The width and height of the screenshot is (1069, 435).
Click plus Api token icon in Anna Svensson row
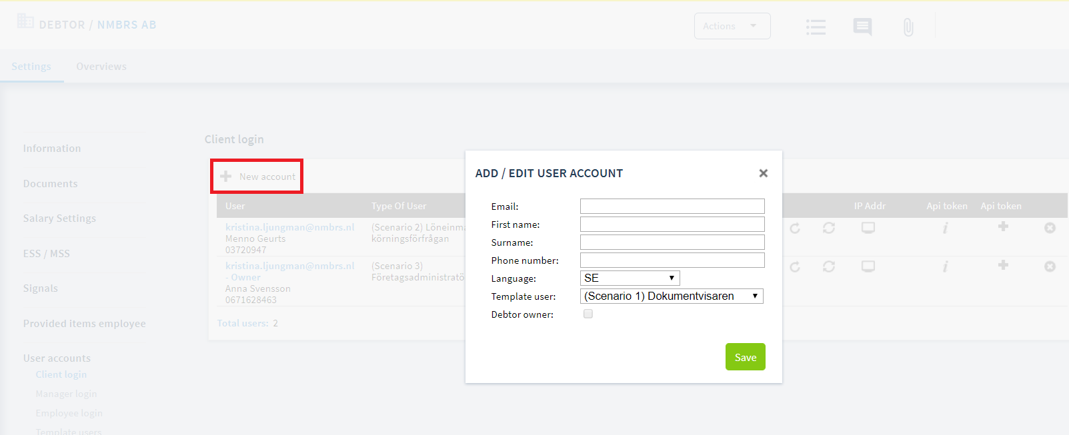[x=1003, y=265]
